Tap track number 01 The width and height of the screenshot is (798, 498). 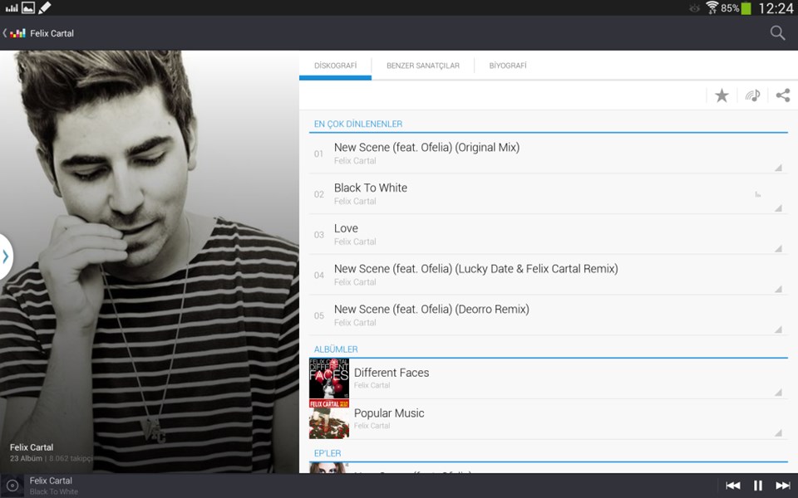pos(318,154)
